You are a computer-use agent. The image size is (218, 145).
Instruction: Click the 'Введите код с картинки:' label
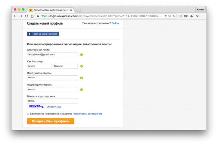tap(41, 96)
